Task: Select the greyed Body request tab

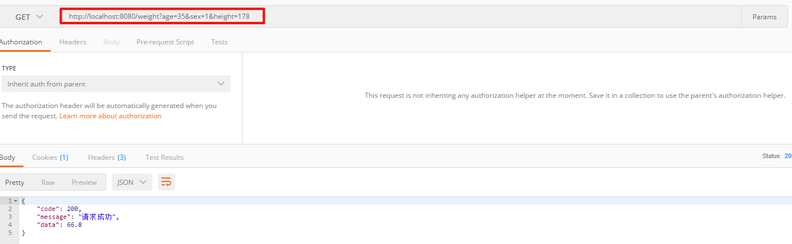Action: pyautogui.click(x=111, y=42)
